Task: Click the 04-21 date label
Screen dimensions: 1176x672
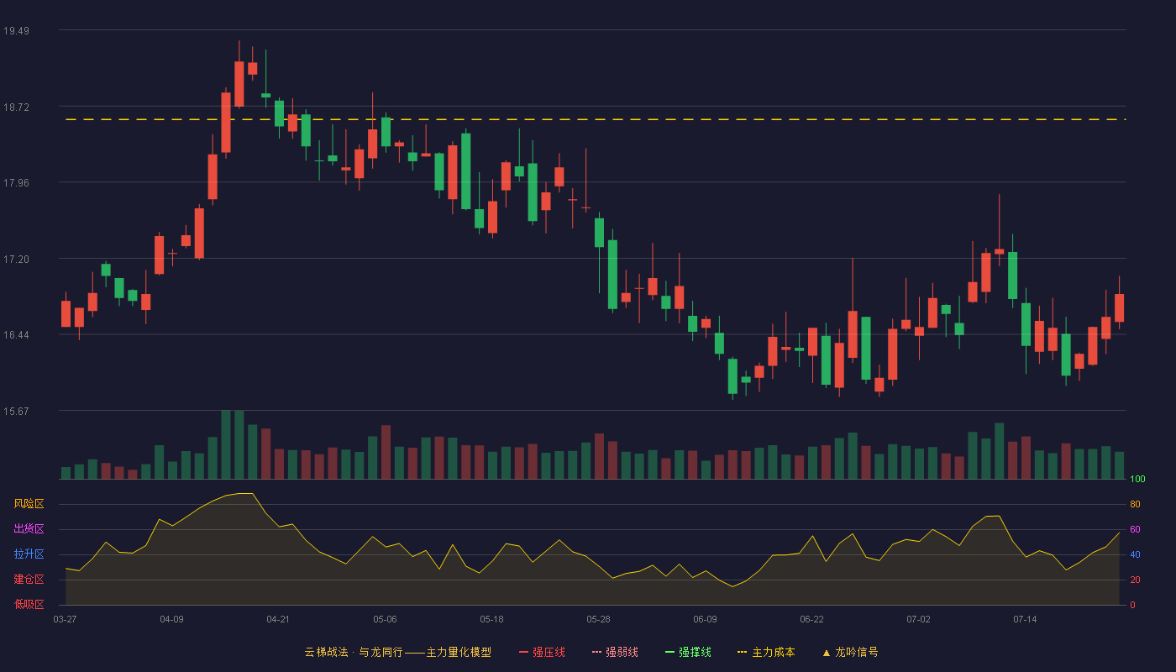Action: pos(278,619)
